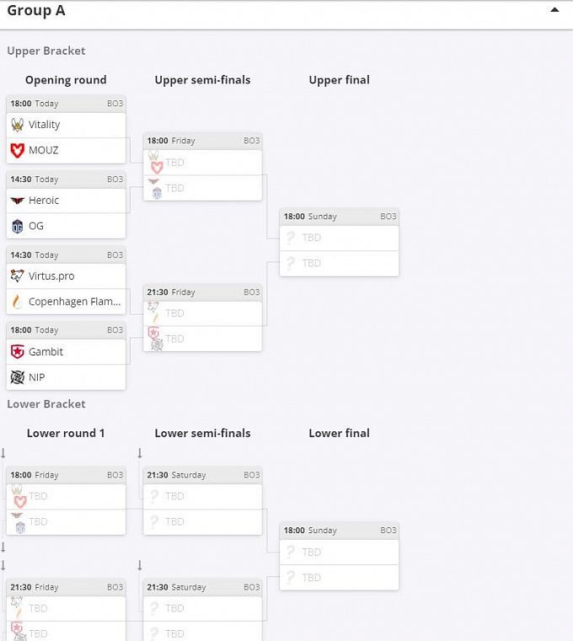Click the Virtus.pro bear logo

(x=18, y=276)
